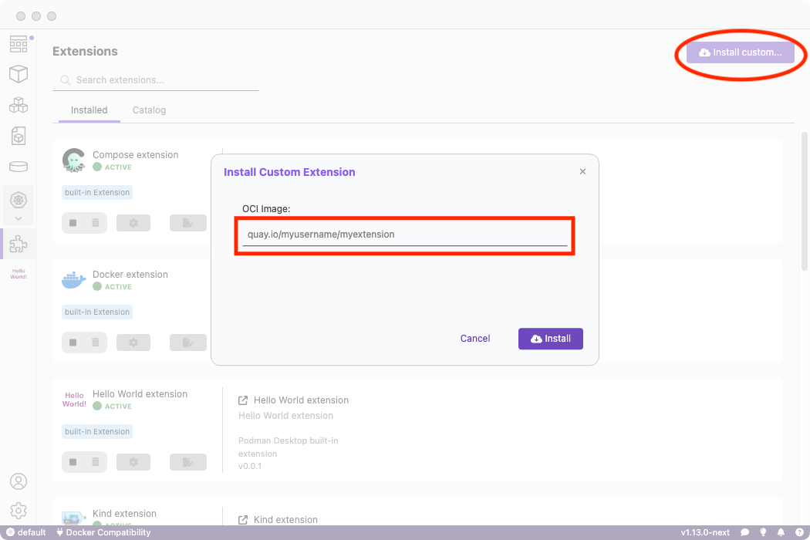Viewport: 810px width, 540px height.
Task: Click the Install custom... button
Action: 741,52
